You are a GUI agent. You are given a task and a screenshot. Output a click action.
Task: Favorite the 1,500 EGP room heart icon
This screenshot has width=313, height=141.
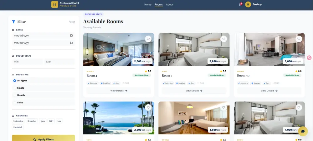pyautogui.click(x=223, y=107)
